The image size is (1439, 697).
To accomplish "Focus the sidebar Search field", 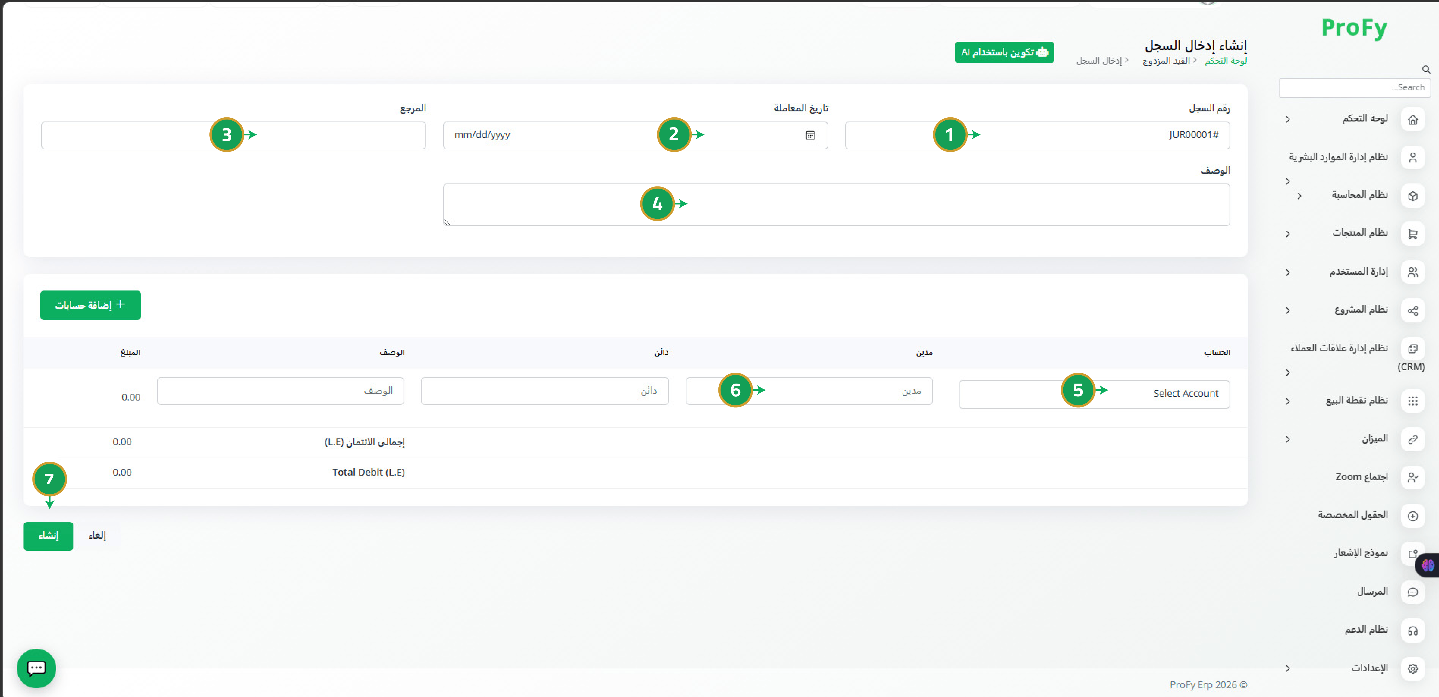I will (1354, 88).
